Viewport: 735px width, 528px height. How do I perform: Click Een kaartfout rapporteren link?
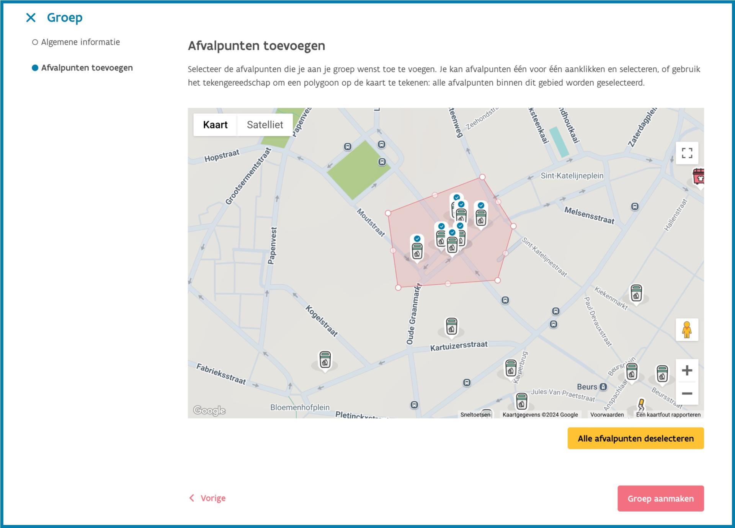[668, 415]
